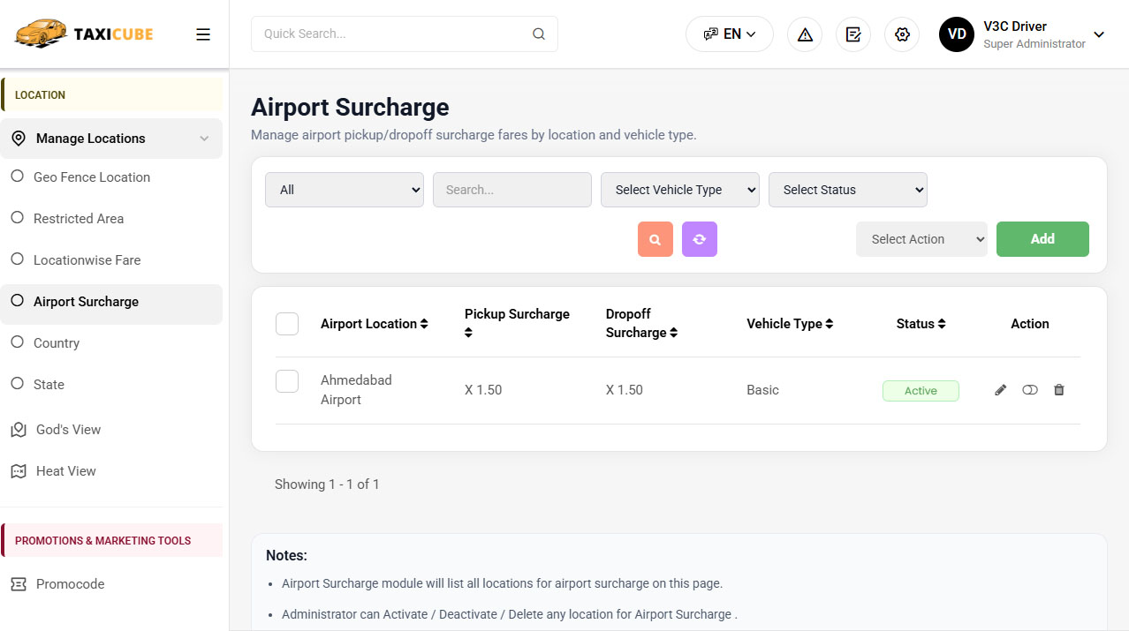Collapse Manage Locations chevron
The height and width of the screenshot is (631, 1129).
204,139
